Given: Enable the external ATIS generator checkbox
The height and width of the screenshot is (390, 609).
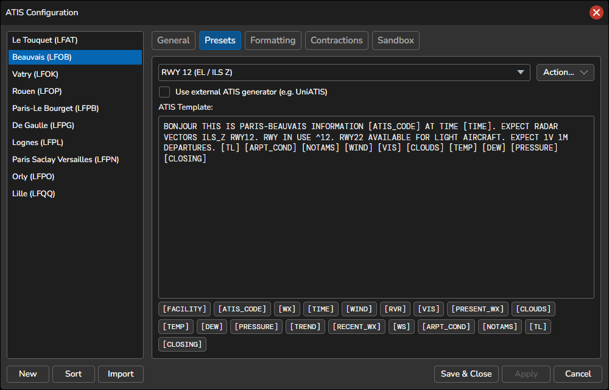Looking at the screenshot, I should point(164,92).
